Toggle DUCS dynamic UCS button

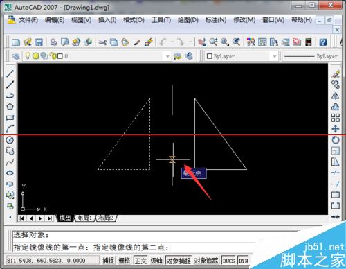tap(228, 261)
